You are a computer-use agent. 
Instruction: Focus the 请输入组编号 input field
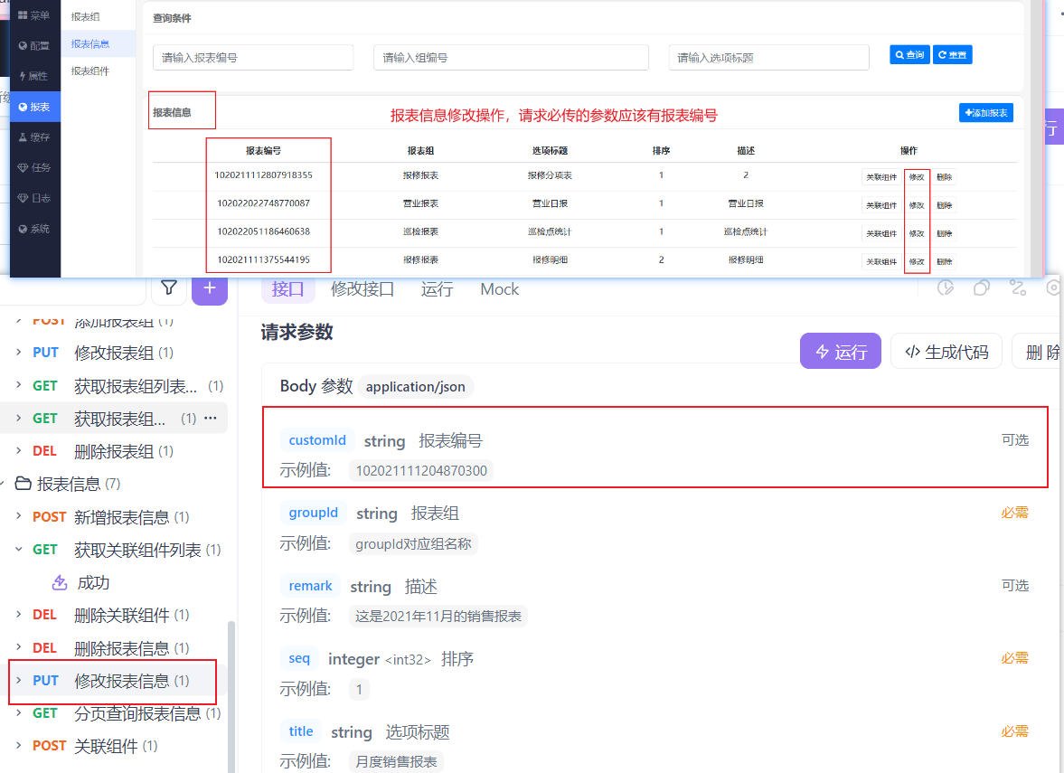coord(511,58)
